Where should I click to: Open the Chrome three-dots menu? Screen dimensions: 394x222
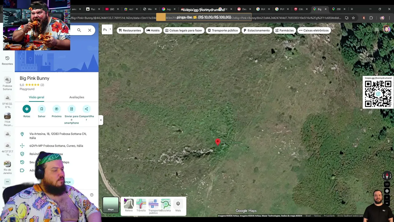389,18
